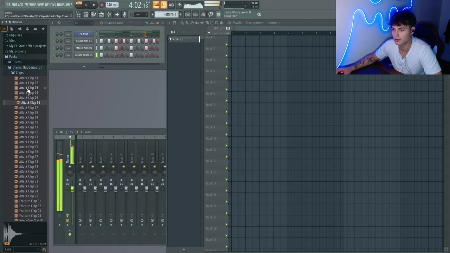Viewport: 450px width, 253px height.
Task: Stop playback with the stop button
Action: pyautogui.click(x=94, y=5)
